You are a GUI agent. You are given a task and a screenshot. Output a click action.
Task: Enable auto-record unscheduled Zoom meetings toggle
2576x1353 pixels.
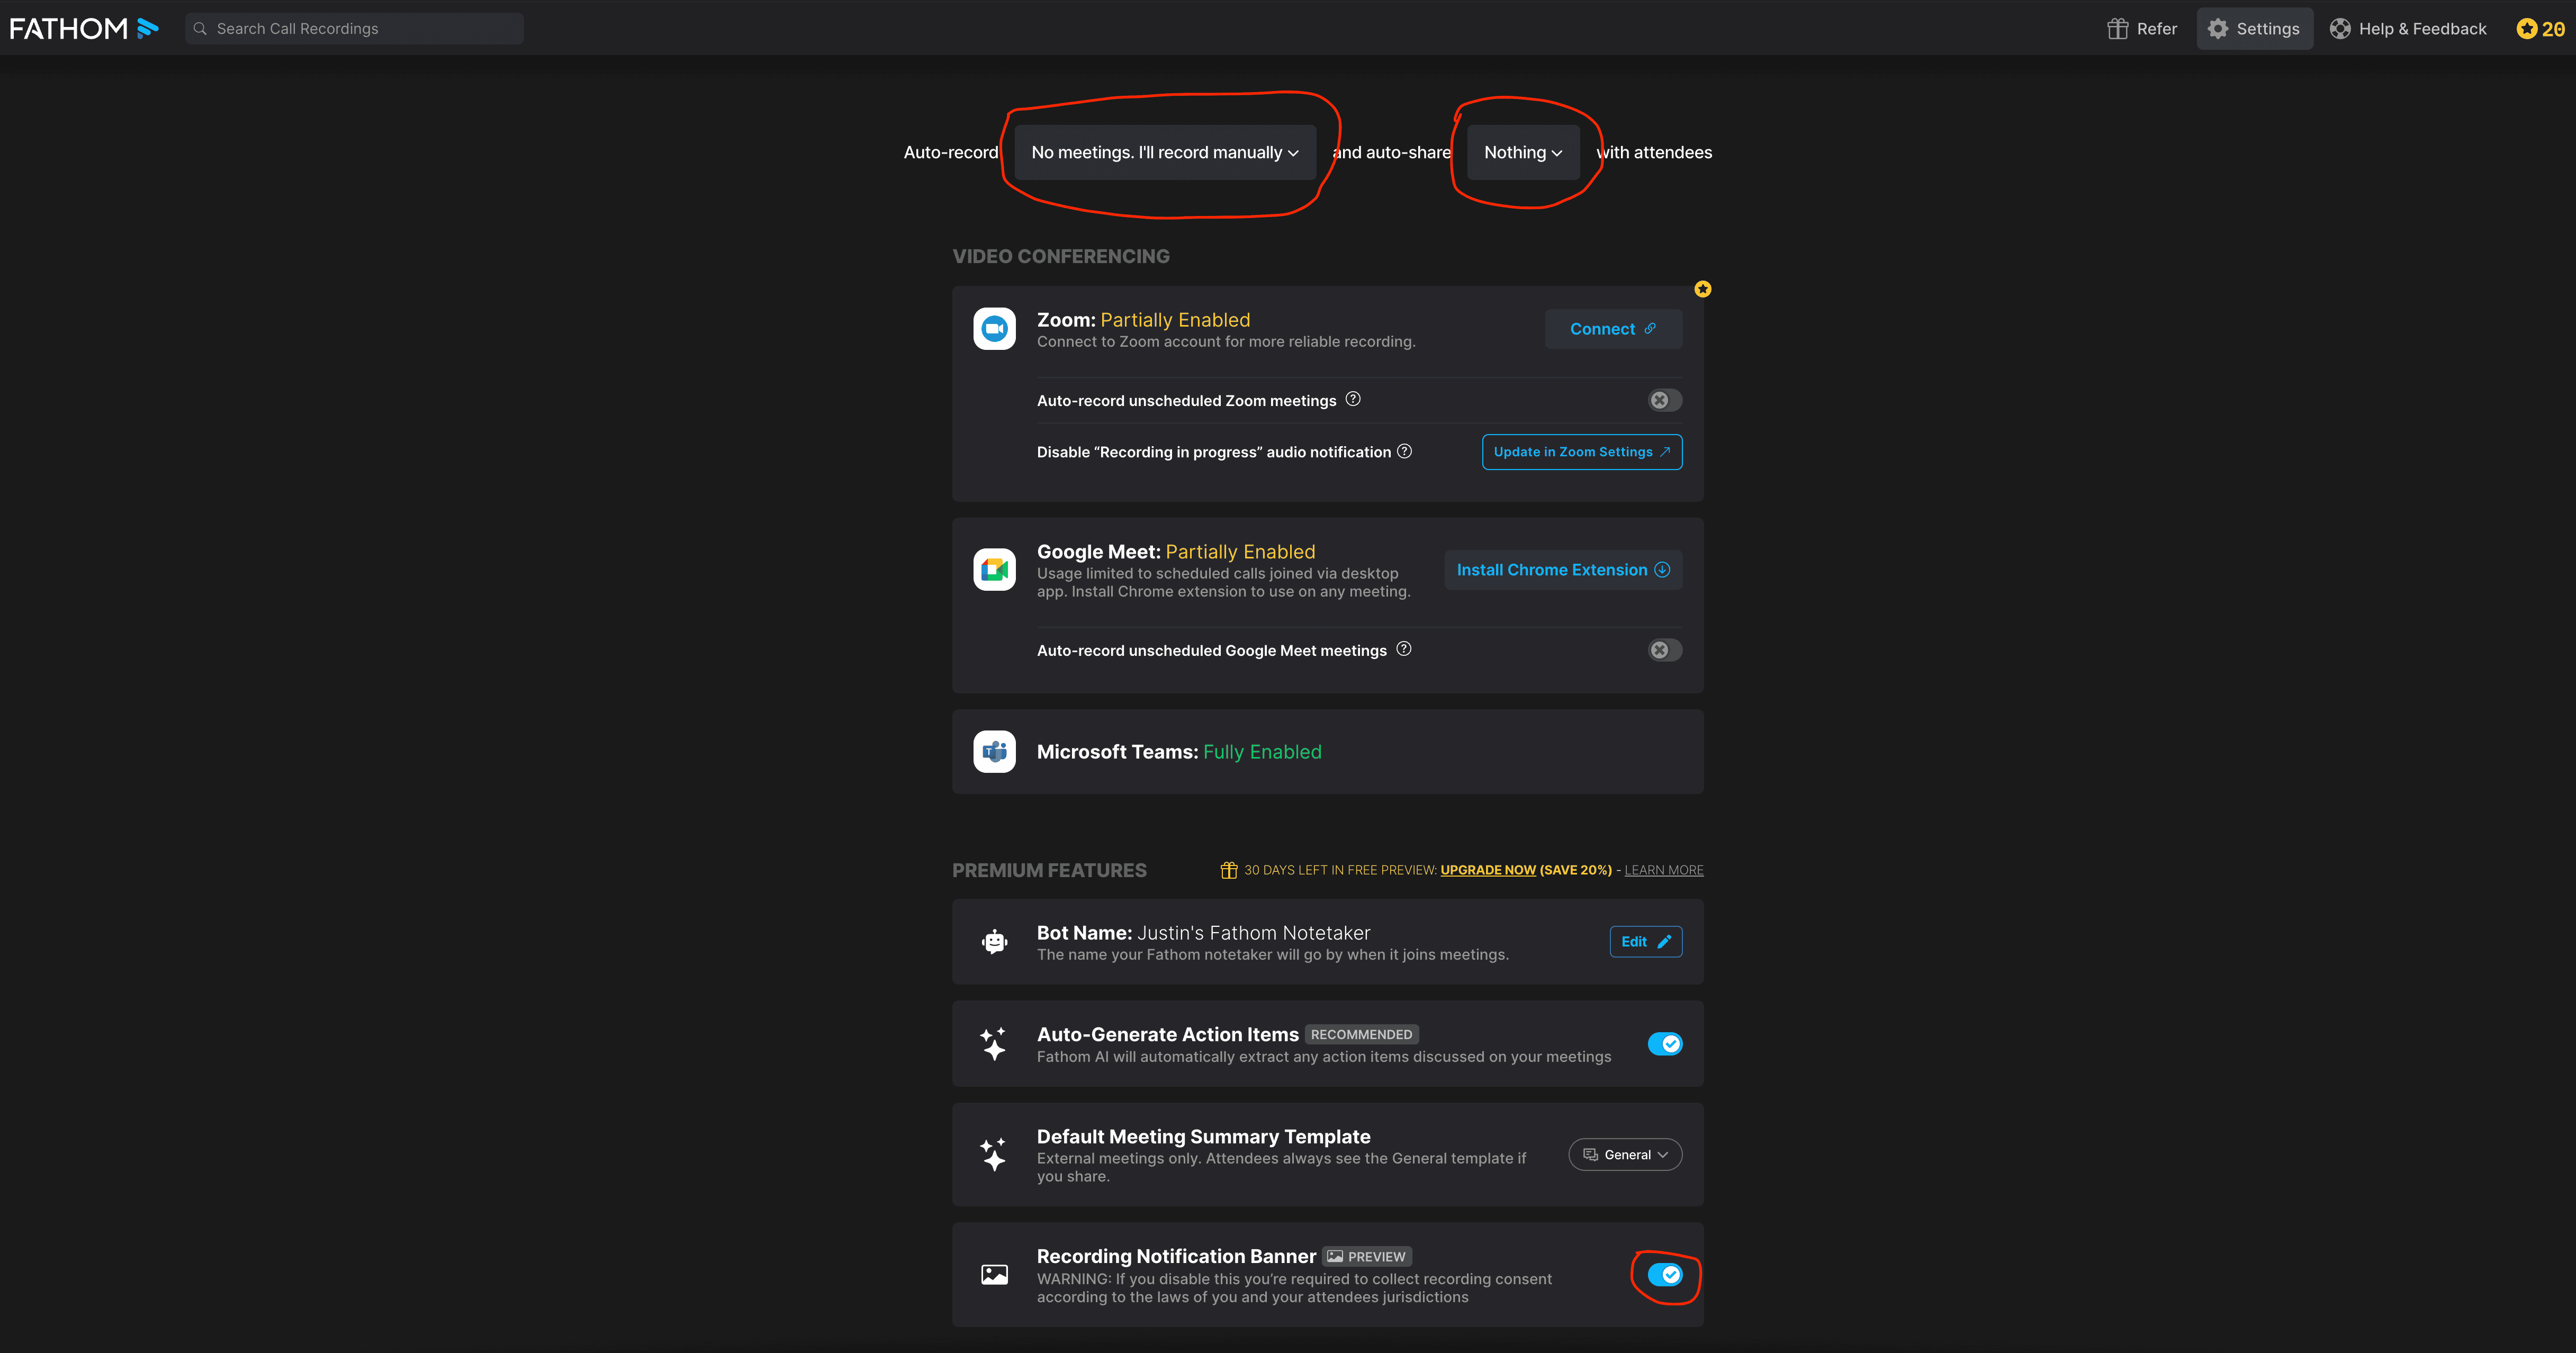point(1665,400)
